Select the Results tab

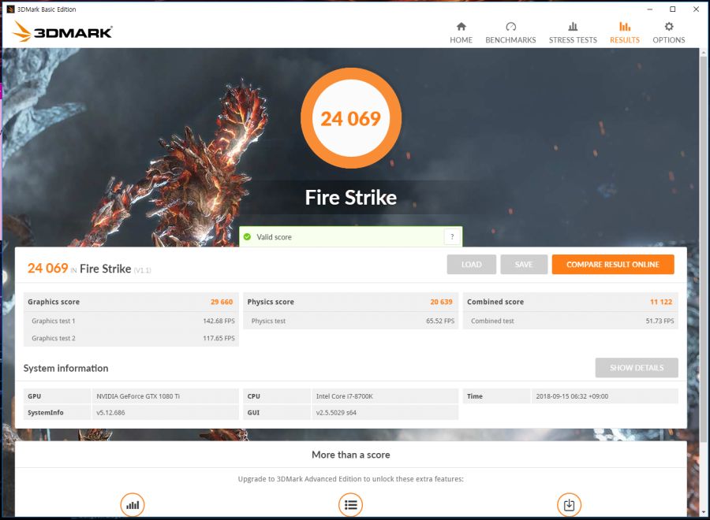(625, 33)
